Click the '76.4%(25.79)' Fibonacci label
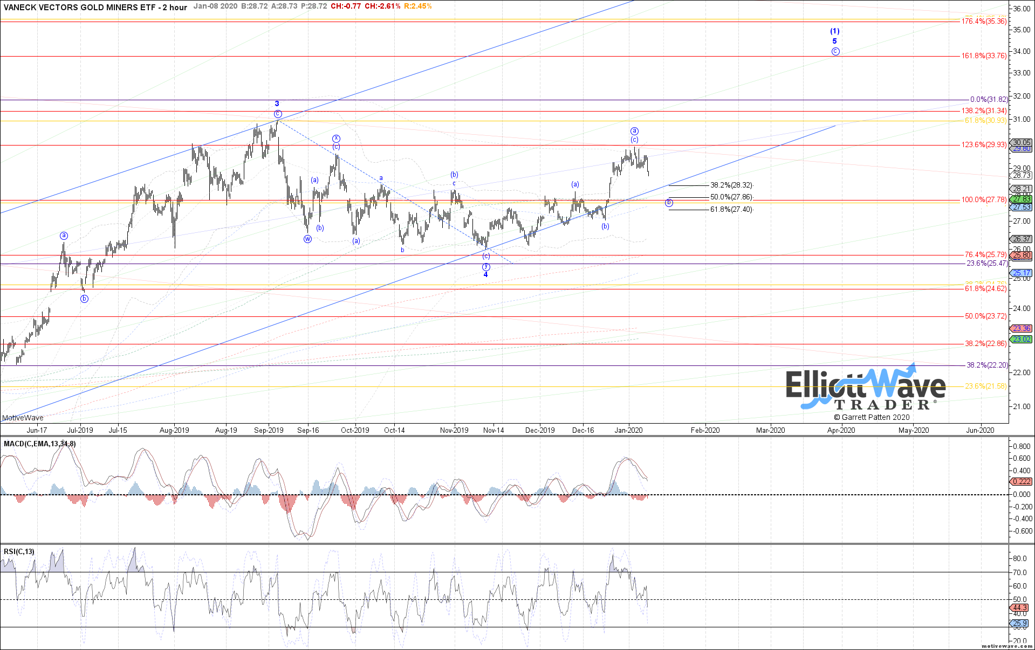This screenshot has width=1035, height=650. pos(985,255)
